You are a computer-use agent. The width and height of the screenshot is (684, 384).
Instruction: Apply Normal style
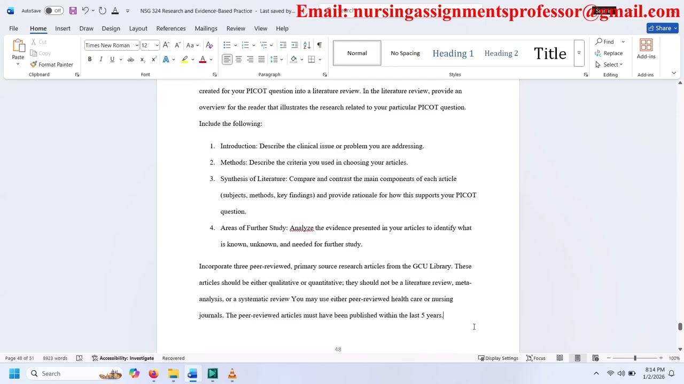pyautogui.click(x=357, y=53)
